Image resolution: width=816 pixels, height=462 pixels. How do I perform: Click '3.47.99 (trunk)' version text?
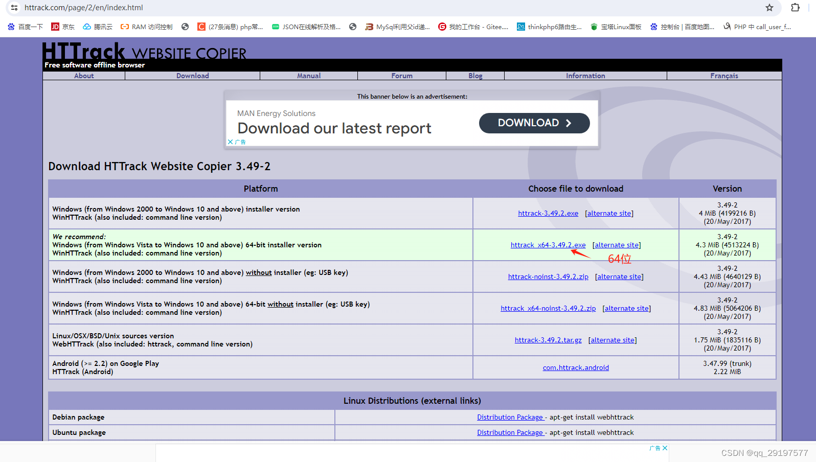tap(727, 363)
